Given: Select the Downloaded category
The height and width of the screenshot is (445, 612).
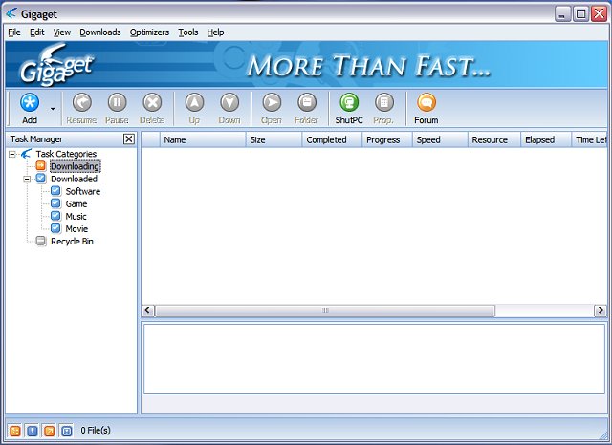Looking at the screenshot, I should click(74, 179).
